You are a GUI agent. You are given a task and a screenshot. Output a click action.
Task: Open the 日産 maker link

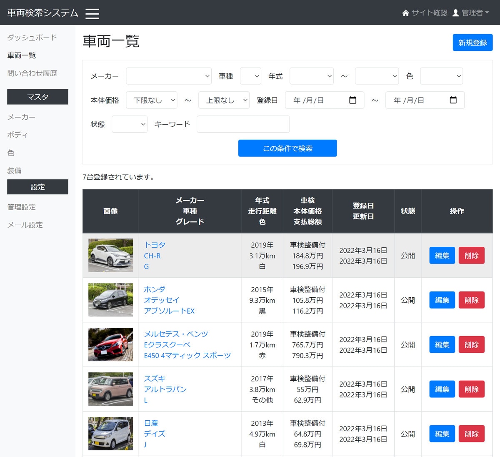pyautogui.click(x=151, y=423)
